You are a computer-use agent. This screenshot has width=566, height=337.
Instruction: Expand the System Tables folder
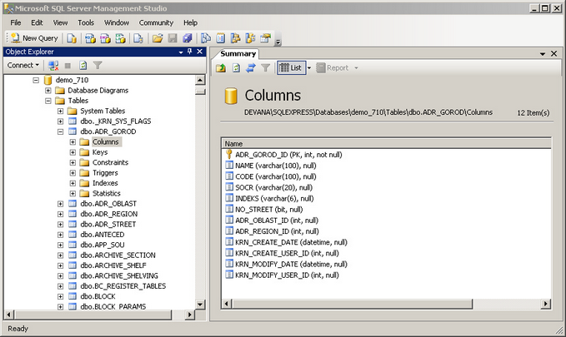[60, 111]
